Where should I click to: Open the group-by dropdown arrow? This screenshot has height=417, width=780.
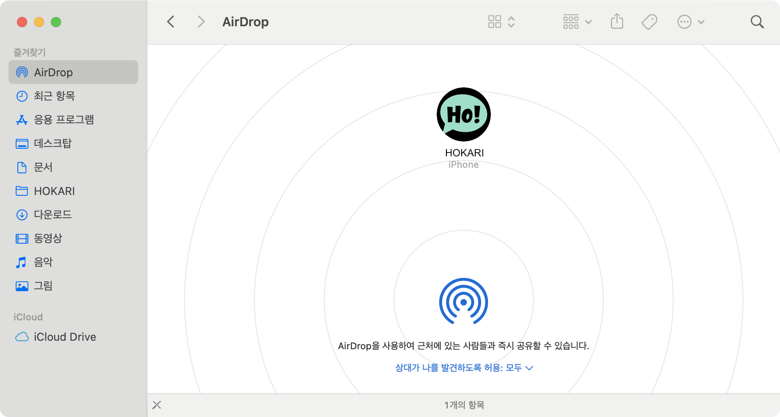click(588, 22)
